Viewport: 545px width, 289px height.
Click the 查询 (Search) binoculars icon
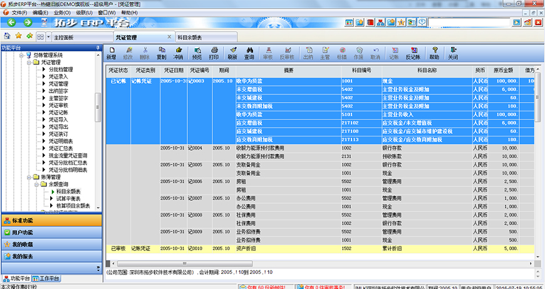coord(249,53)
